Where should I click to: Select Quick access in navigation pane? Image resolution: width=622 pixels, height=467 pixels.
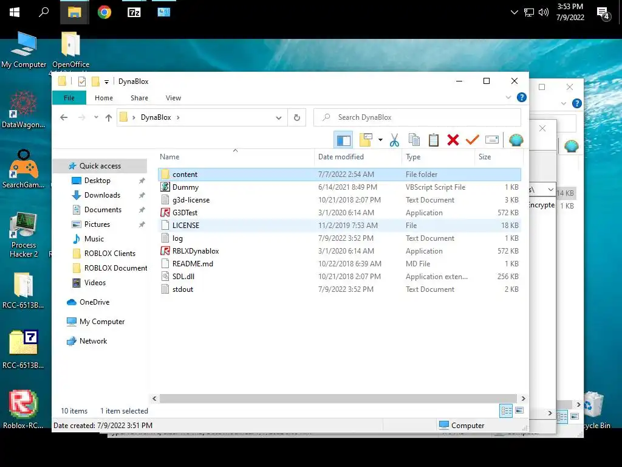click(x=100, y=166)
